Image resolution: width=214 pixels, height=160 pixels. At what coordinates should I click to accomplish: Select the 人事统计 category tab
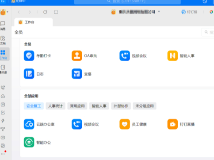coord(55,106)
